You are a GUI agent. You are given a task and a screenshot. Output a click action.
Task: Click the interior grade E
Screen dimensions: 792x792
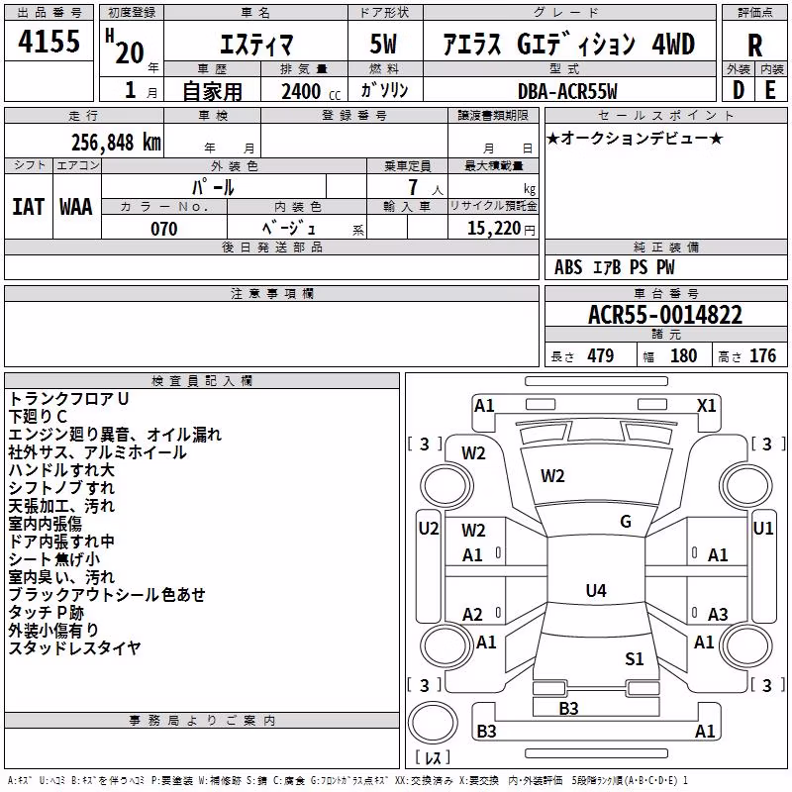click(770, 90)
